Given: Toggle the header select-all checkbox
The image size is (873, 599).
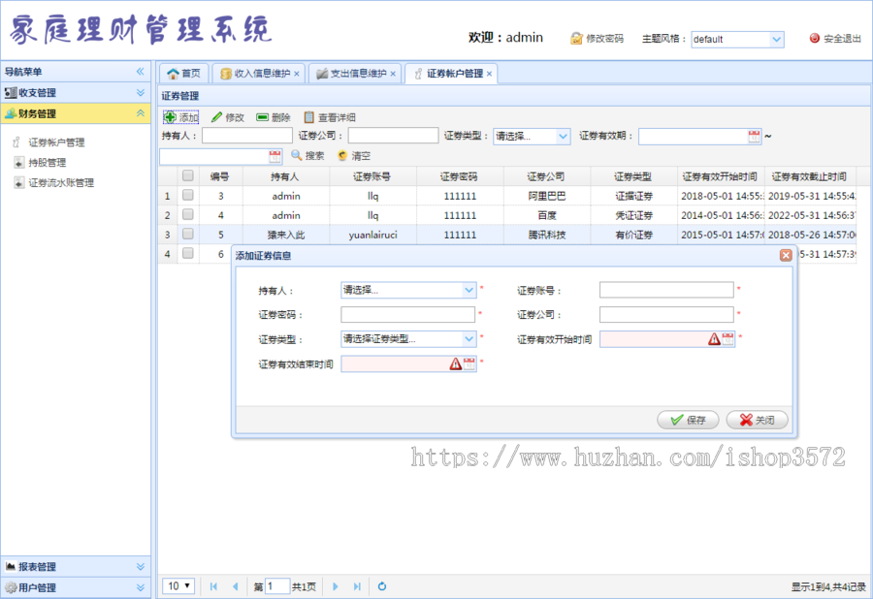Looking at the screenshot, I should coord(187,175).
